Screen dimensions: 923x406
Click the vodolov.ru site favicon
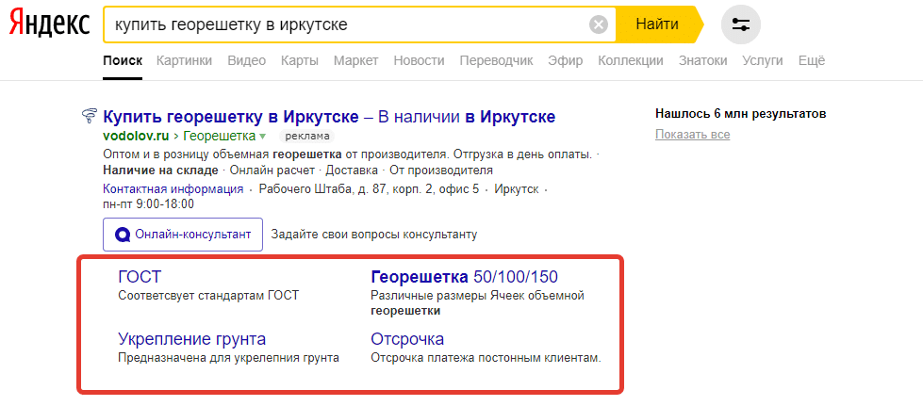[x=90, y=116]
